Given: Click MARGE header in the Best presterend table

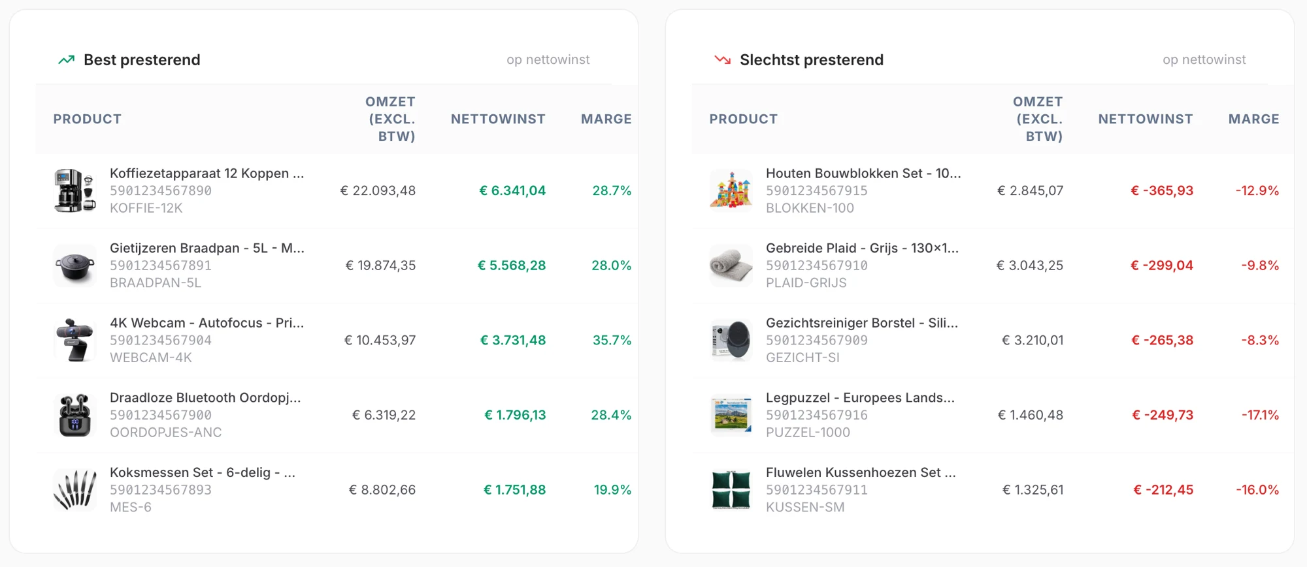Looking at the screenshot, I should [x=606, y=119].
